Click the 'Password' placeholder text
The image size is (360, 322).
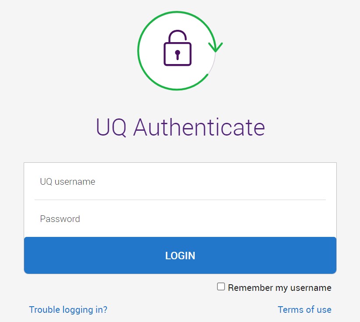pyautogui.click(x=60, y=219)
